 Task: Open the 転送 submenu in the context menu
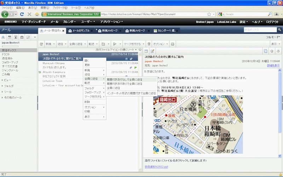point(94,83)
